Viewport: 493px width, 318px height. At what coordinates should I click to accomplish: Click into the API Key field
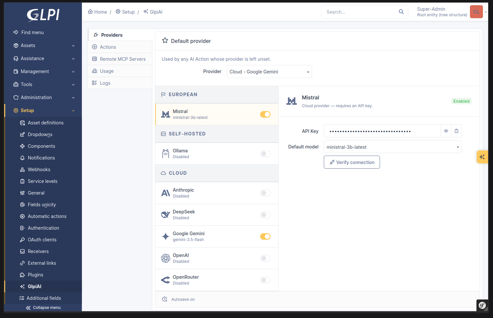pyautogui.click(x=382, y=131)
